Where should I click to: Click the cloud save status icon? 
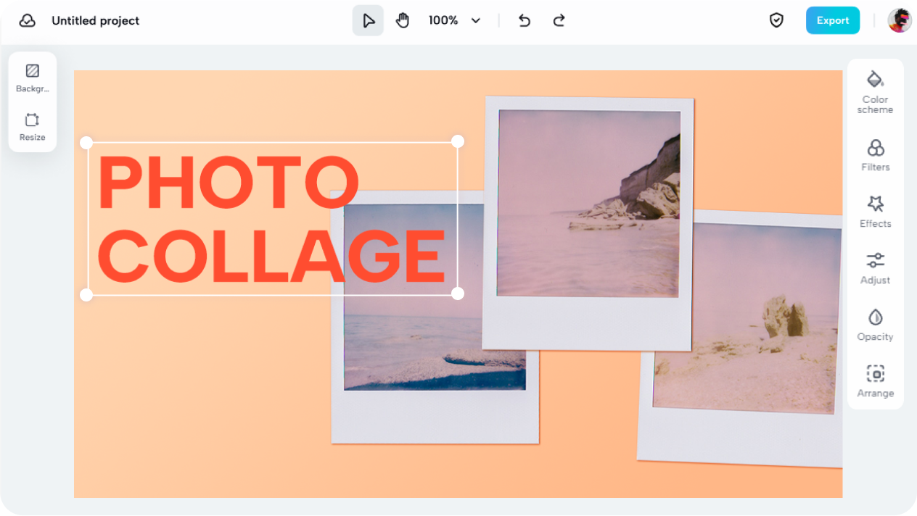(x=28, y=20)
